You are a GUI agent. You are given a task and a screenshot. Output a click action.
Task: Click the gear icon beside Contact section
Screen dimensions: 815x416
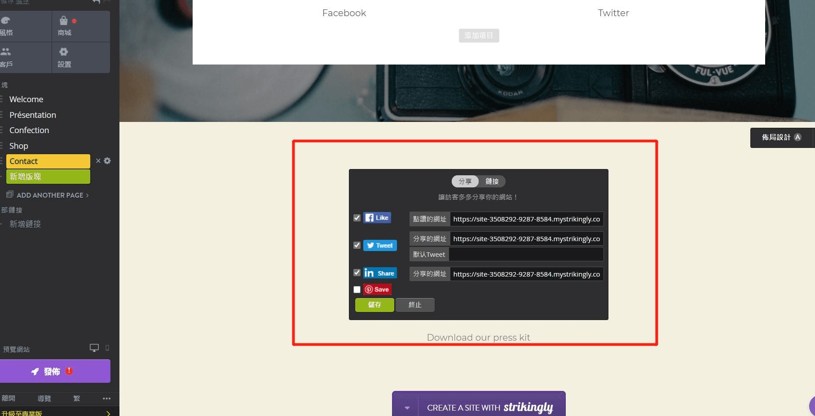pyautogui.click(x=107, y=161)
